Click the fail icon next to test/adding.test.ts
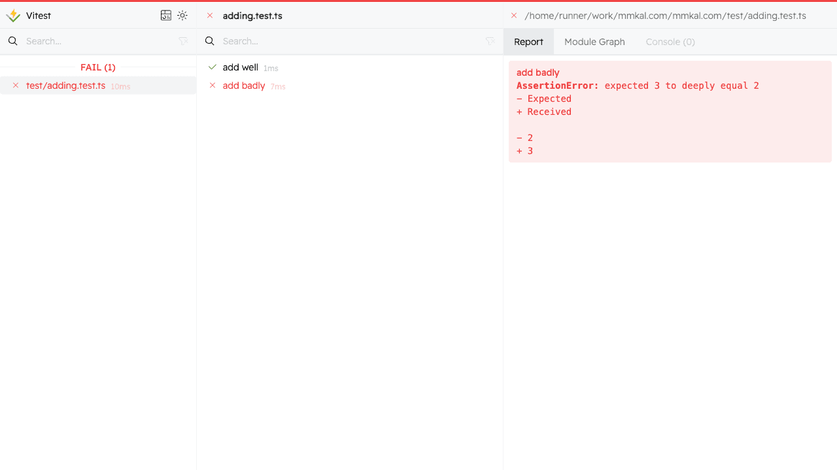Image resolution: width=837 pixels, height=470 pixels. [16, 86]
